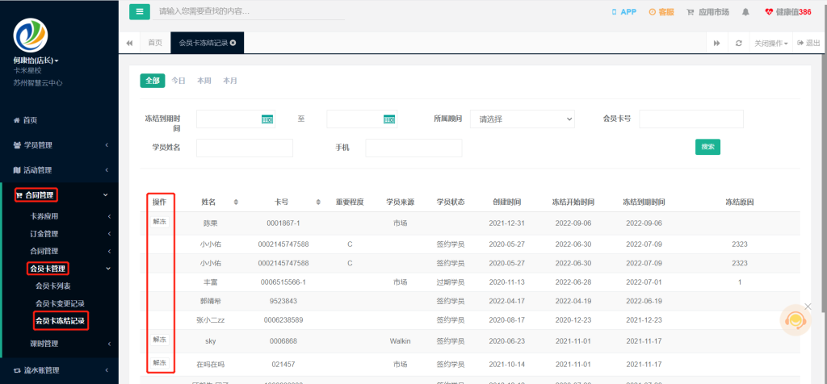The image size is (827, 384).
Task: Click 解冻 button for 在吗在吗
Action: point(160,363)
